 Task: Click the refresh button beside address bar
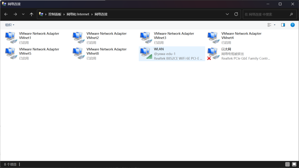click(236, 14)
